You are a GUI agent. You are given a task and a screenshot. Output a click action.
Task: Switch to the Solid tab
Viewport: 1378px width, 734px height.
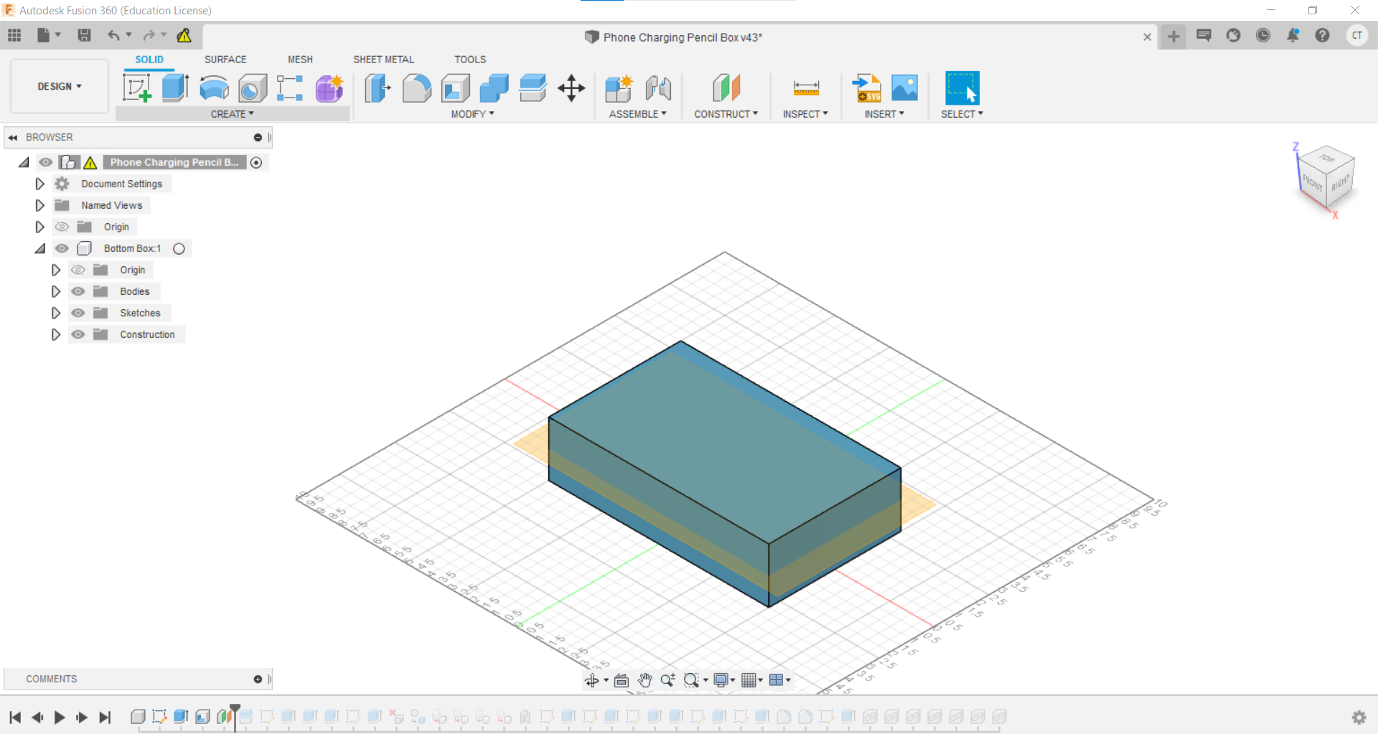(149, 60)
